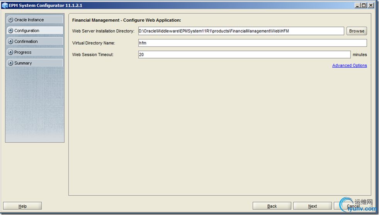Proceed with the Next button
The width and height of the screenshot is (379, 215).
pyautogui.click(x=313, y=206)
